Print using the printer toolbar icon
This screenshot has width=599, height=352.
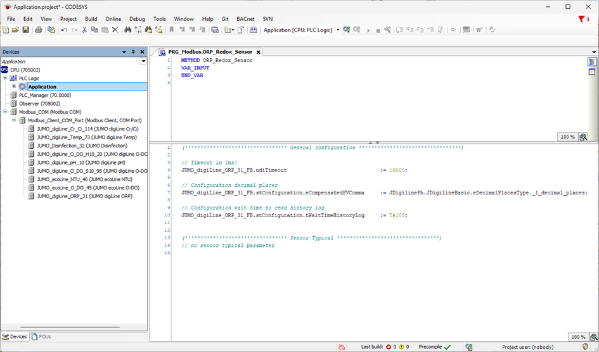(x=38, y=30)
